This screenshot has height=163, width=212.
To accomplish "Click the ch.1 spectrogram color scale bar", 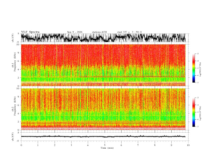I will (x=194, y=68).
